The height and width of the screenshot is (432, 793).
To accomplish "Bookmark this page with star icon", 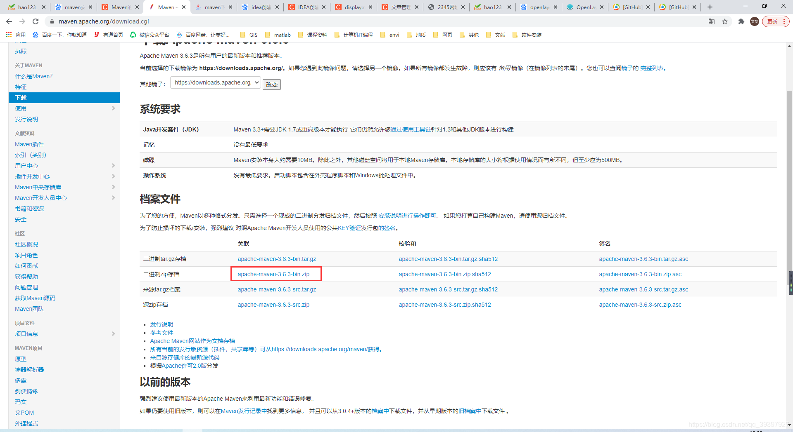I will click(725, 21).
